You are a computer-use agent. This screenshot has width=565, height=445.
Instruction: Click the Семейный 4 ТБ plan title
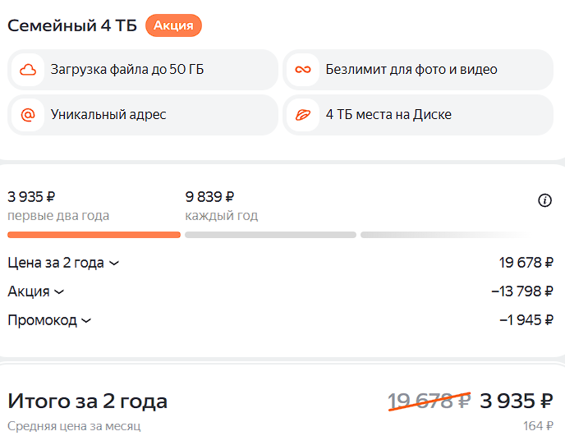point(72,25)
